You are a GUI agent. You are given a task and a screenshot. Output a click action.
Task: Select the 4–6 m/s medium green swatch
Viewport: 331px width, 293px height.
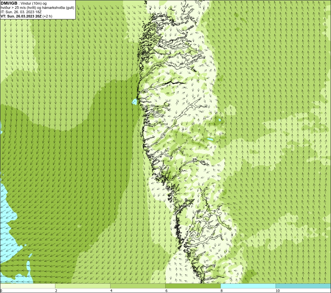click(138, 286)
